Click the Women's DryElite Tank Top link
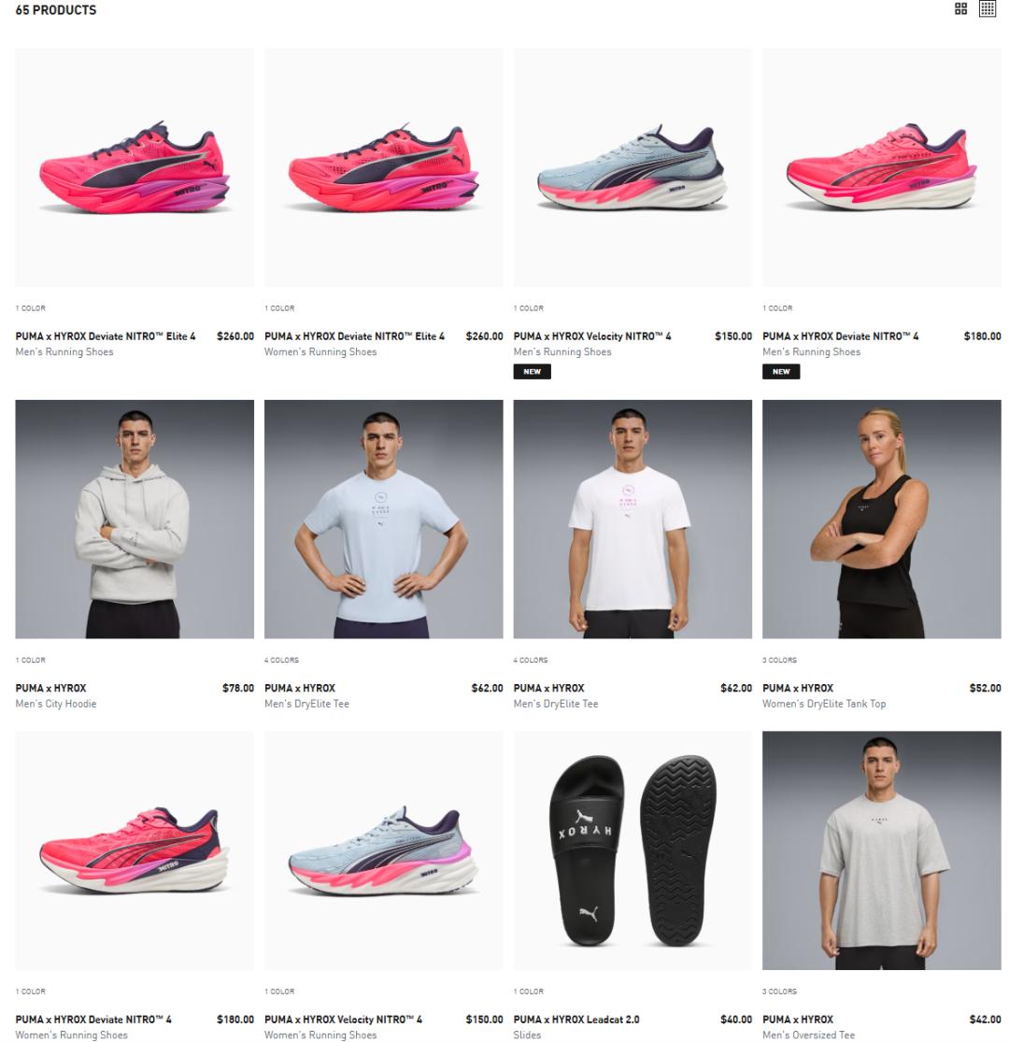 click(824, 704)
